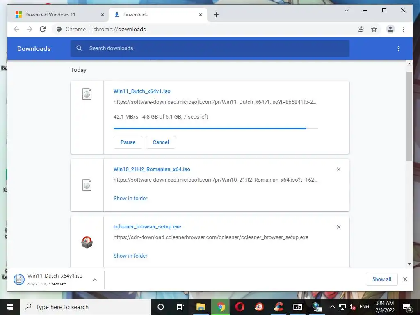Cancel the Win11_Dutch_x64v1.iso download
Viewport: 420px width, 315px height.
(161, 142)
